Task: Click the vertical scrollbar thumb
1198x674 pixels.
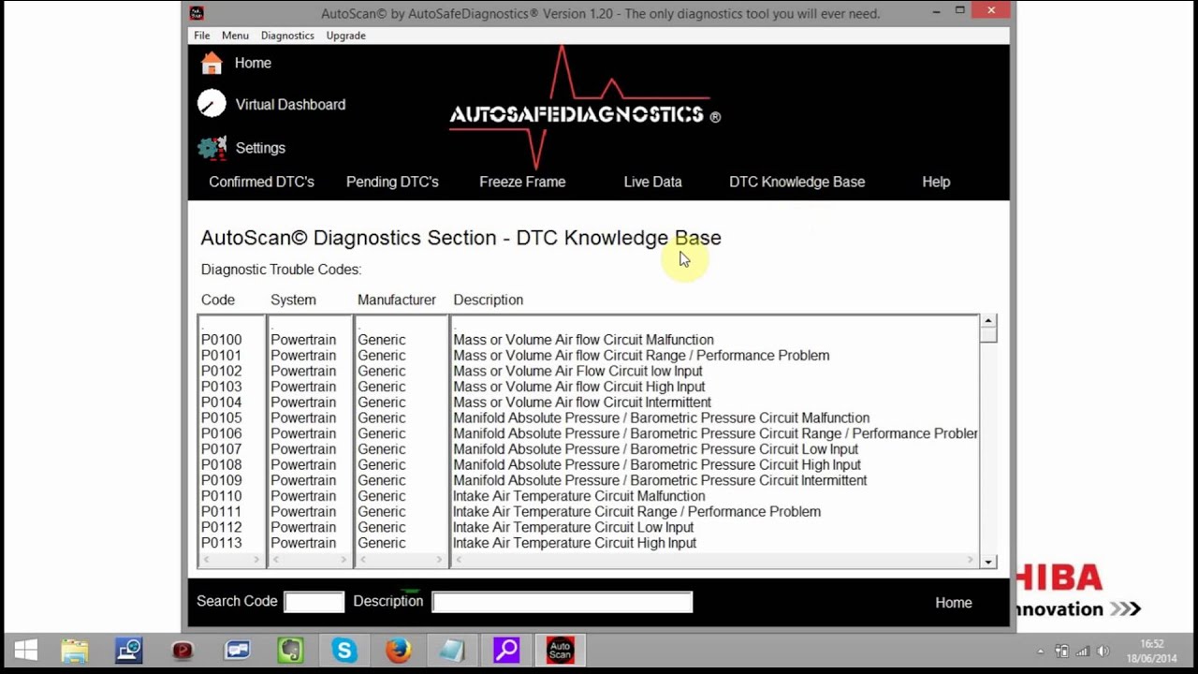Action: point(988,335)
